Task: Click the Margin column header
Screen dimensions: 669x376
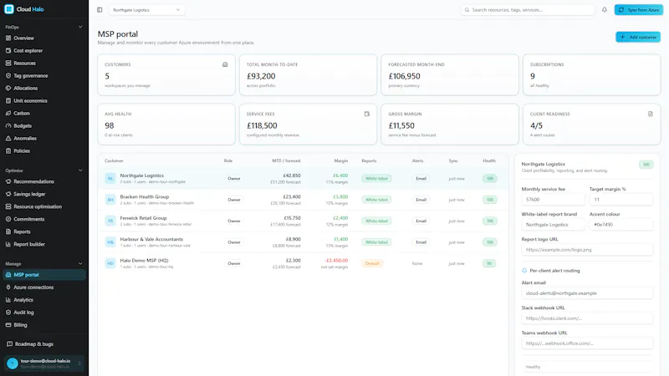Action: (340, 160)
